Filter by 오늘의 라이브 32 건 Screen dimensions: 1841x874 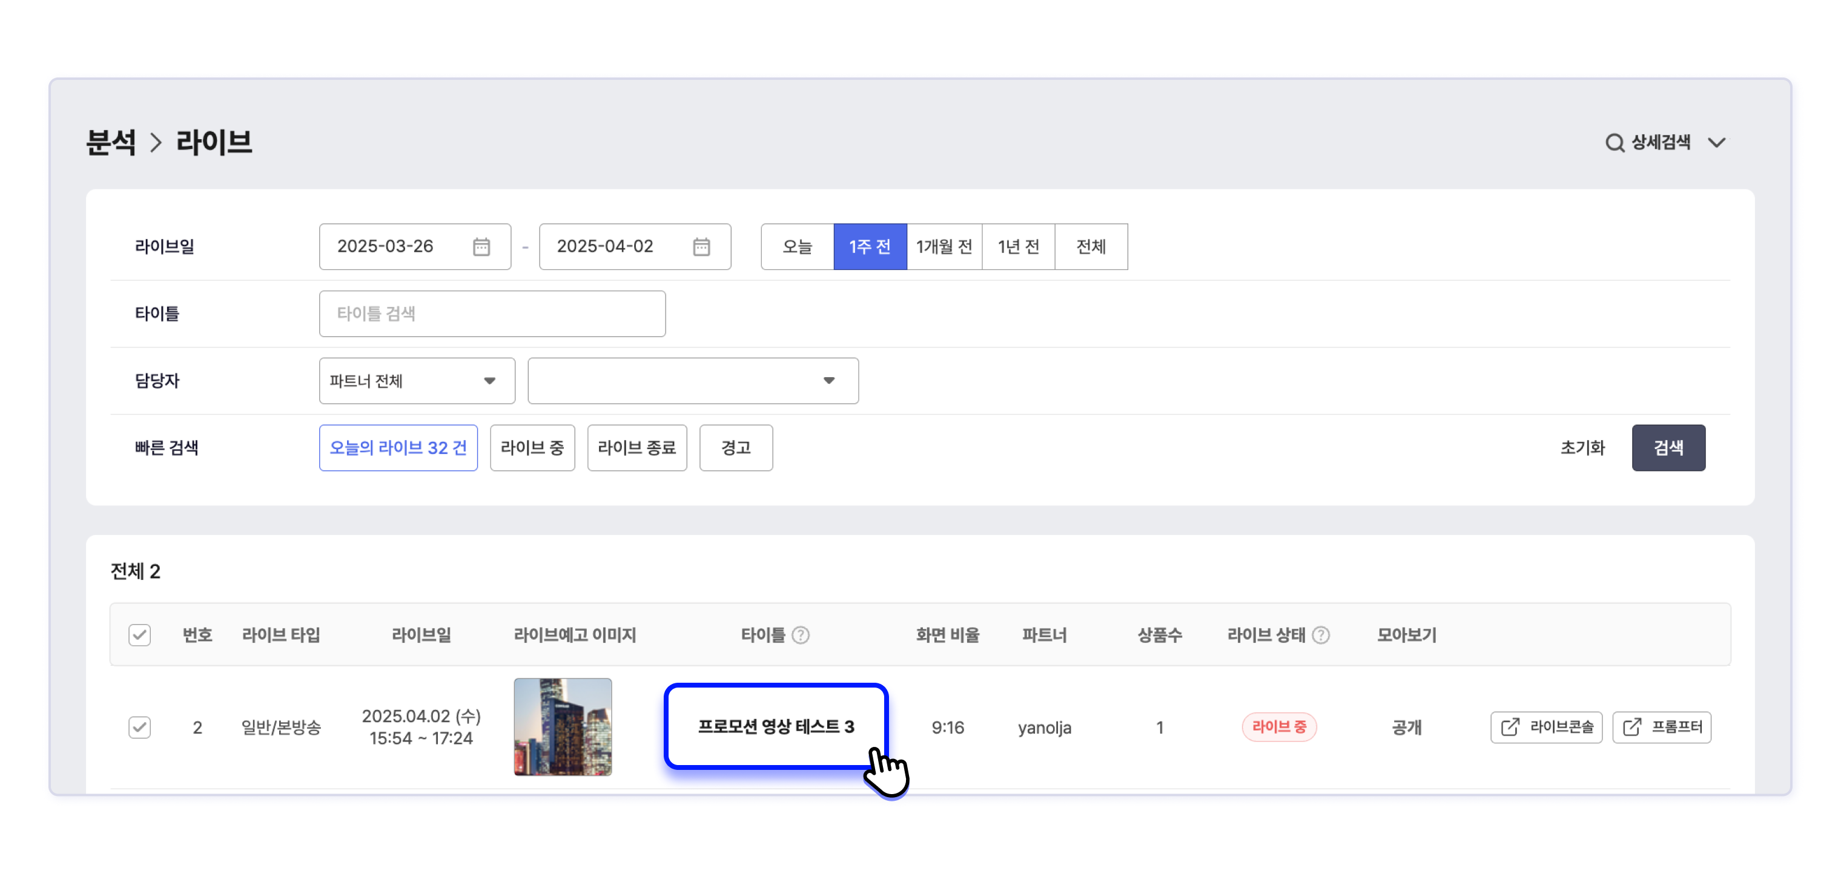pos(398,448)
